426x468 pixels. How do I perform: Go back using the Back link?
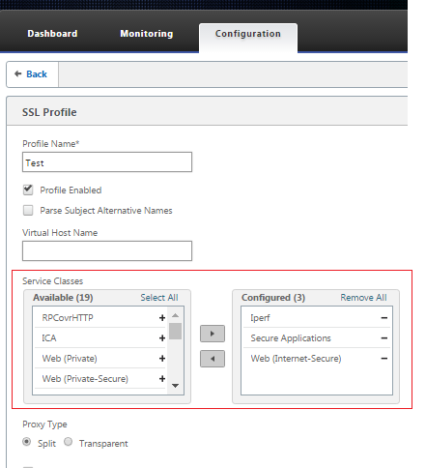click(37, 74)
